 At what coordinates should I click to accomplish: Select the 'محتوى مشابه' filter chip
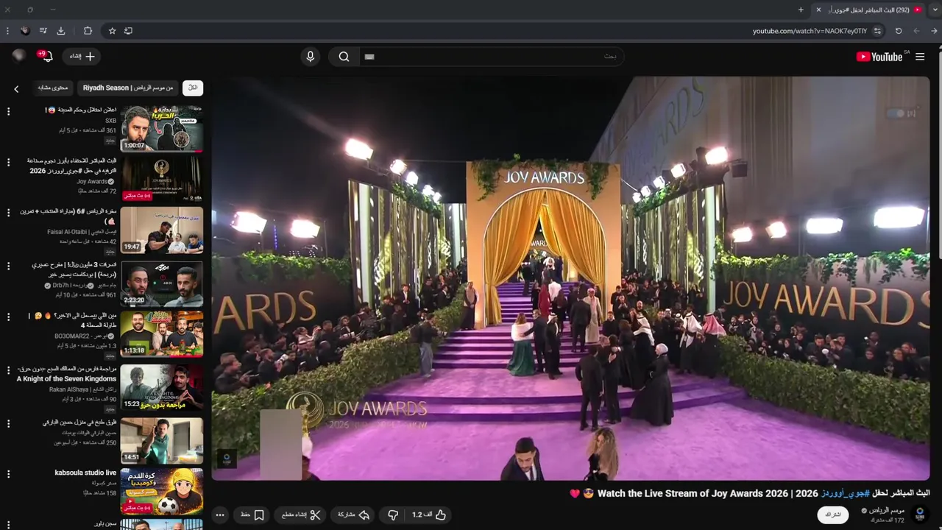coord(53,88)
